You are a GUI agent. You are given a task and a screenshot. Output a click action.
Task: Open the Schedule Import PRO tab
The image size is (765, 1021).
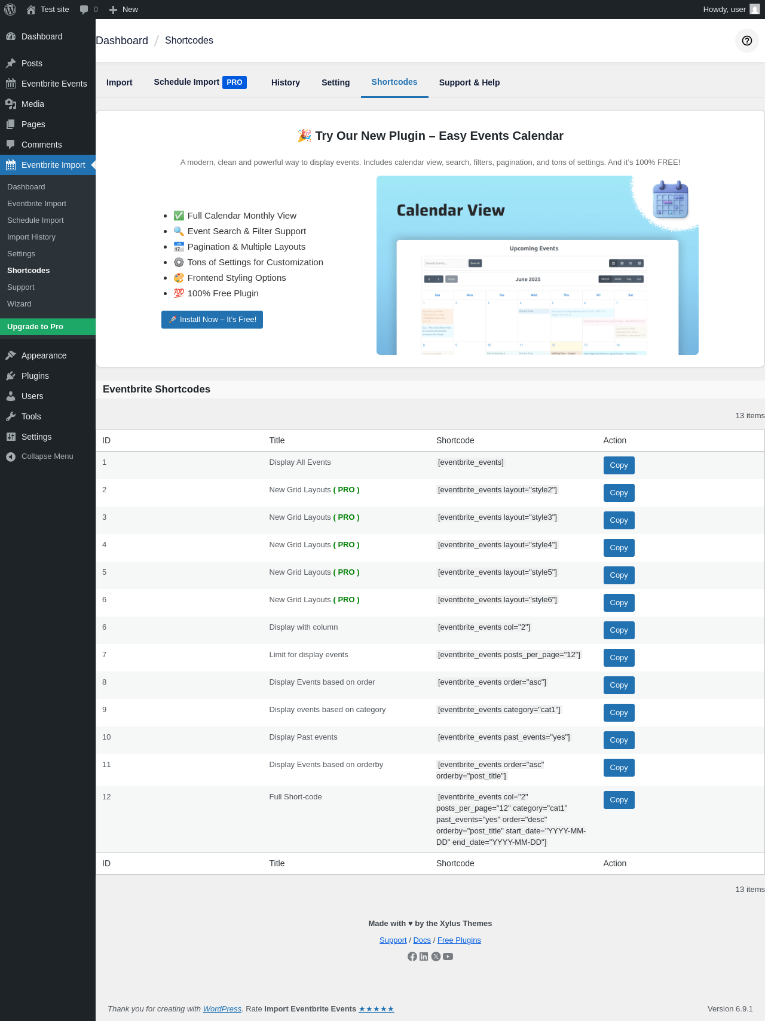(200, 82)
